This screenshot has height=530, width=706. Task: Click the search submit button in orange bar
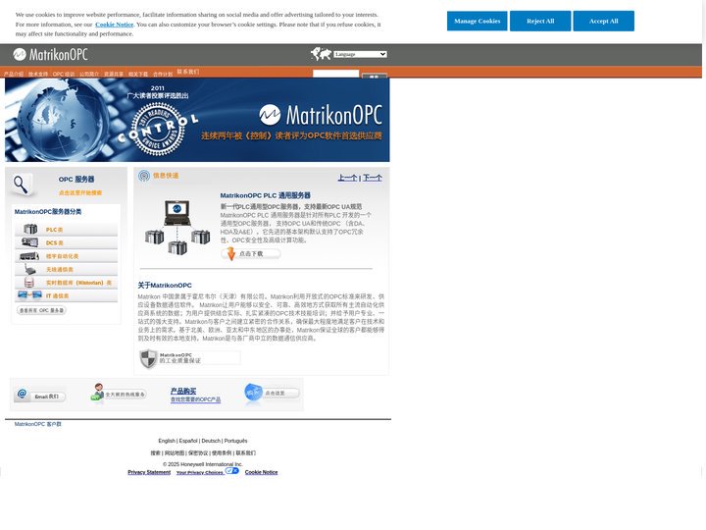click(x=375, y=76)
